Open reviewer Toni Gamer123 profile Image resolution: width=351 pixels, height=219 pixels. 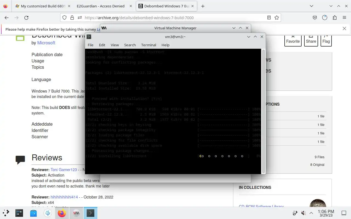coord(64,170)
